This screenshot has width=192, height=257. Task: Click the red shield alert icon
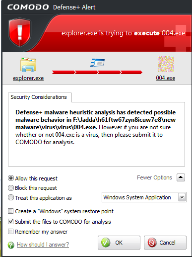(x=20, y=32)
